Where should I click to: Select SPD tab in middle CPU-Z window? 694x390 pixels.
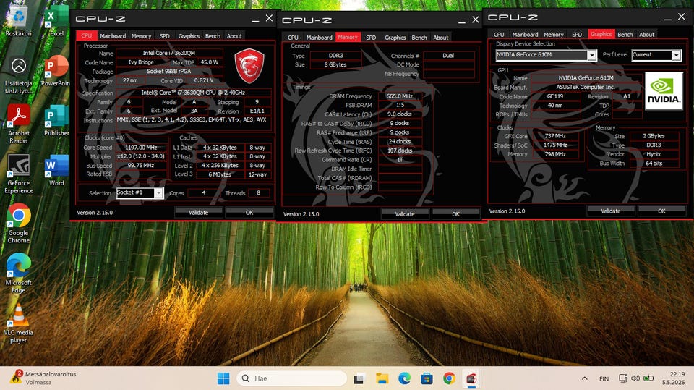(x=371, y=37)
